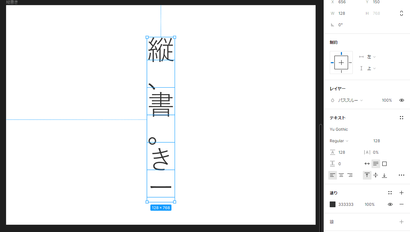The width and height of the screenshot is (410, 232).
Task: Align text to top vertically
Action: click(x=367, y=175)
